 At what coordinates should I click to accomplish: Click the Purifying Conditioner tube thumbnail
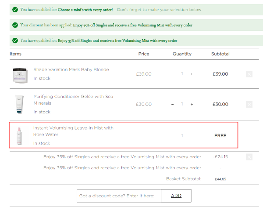[x=20, y=105]
